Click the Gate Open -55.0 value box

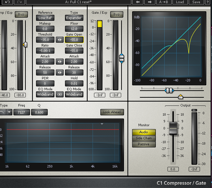coord(74,40)
